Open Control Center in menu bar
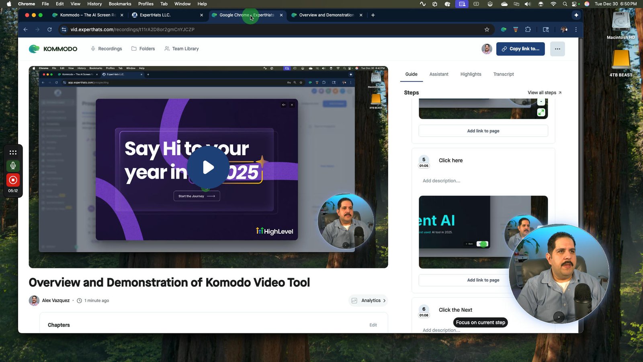643x362 pixels. [x=575, y=4]
